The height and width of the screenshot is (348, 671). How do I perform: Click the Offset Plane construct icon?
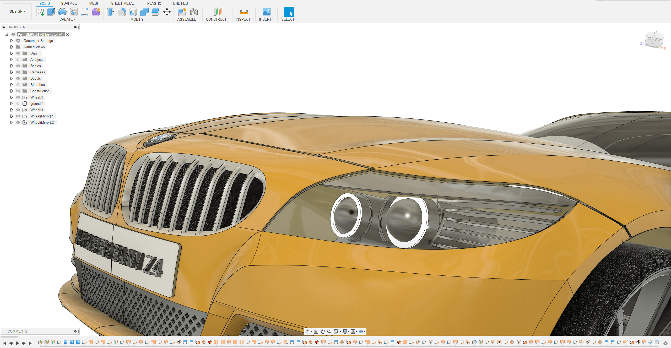coord(217,12)
